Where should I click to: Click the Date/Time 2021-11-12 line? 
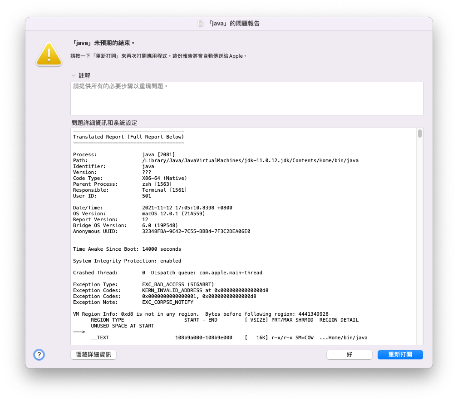click(x=153, y=208)
